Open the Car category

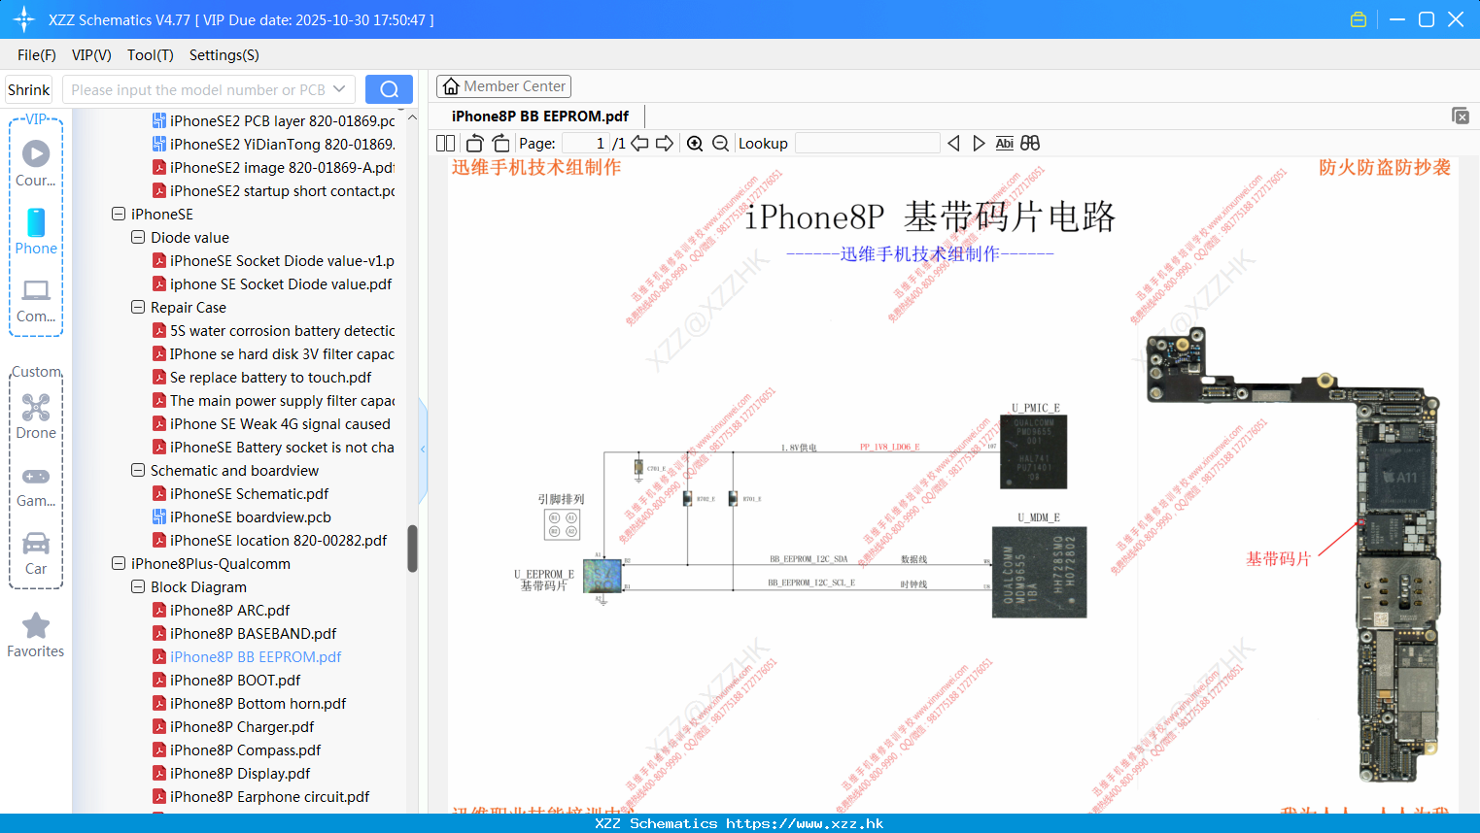point(36,553)
